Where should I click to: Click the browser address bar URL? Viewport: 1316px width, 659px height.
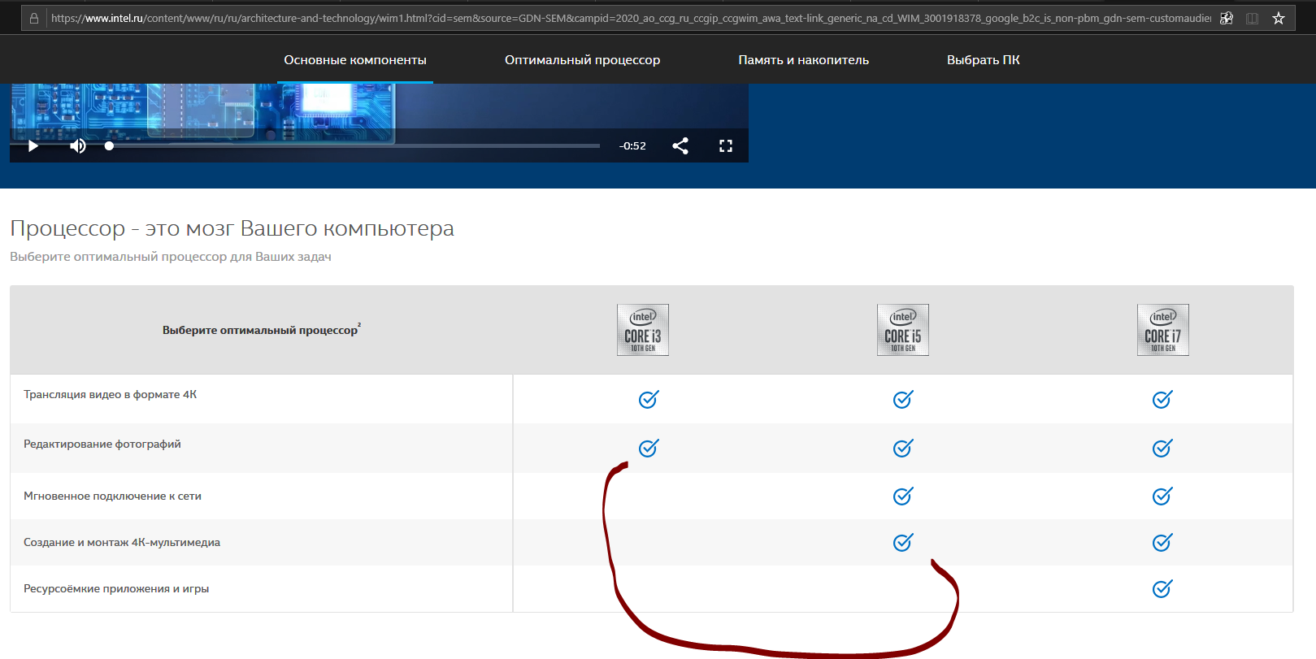630,18
